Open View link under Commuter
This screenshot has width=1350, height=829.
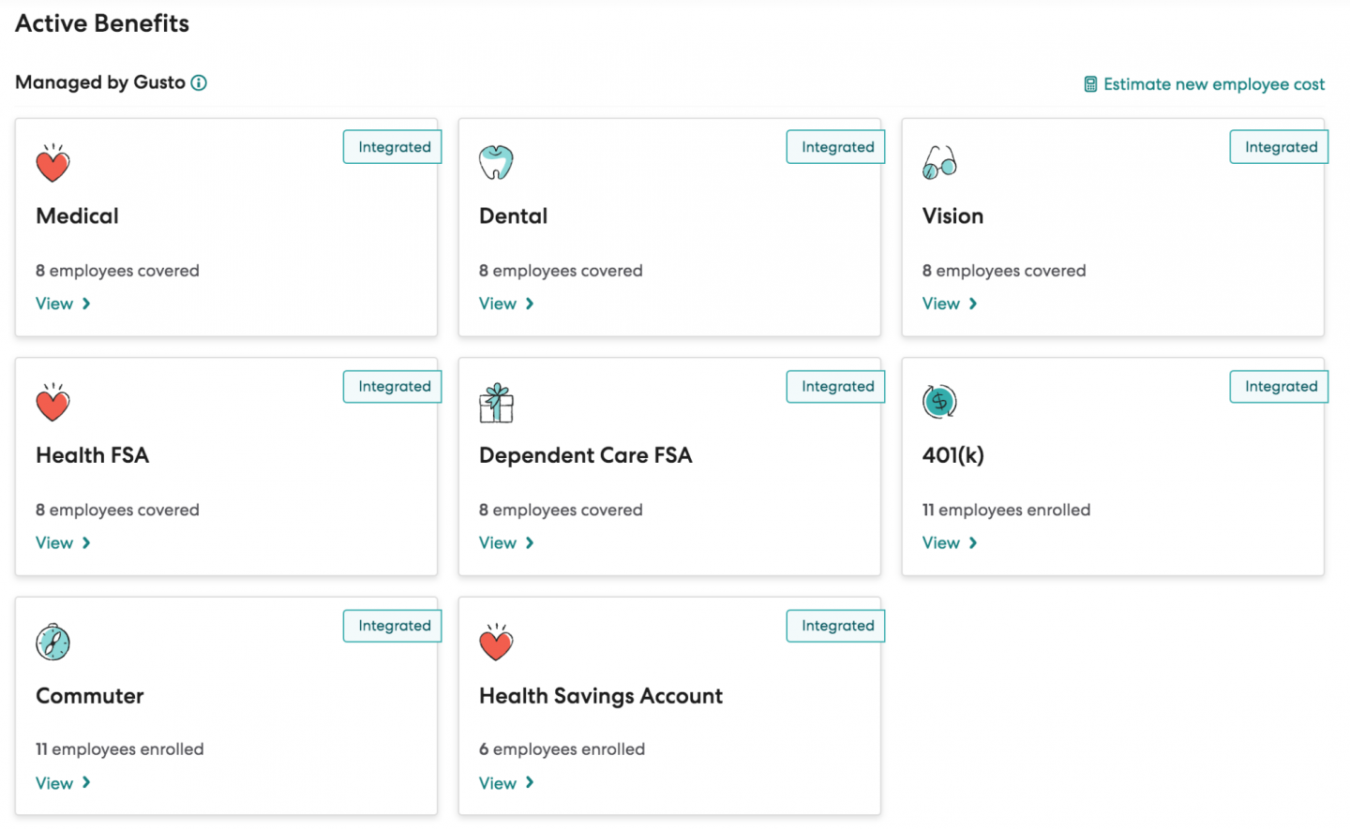63,783
